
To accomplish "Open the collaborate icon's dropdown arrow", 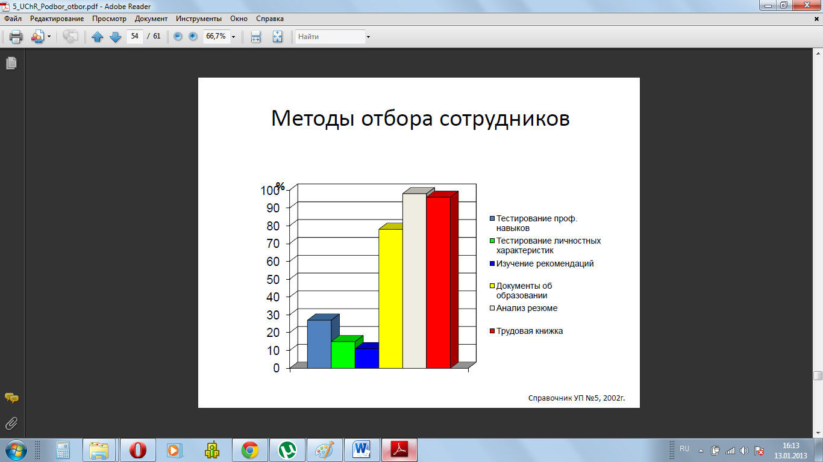I will coord(49,37).
